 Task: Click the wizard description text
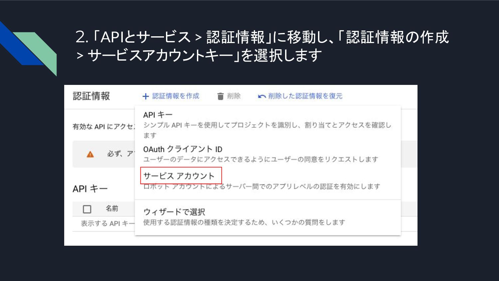(244, 222)
